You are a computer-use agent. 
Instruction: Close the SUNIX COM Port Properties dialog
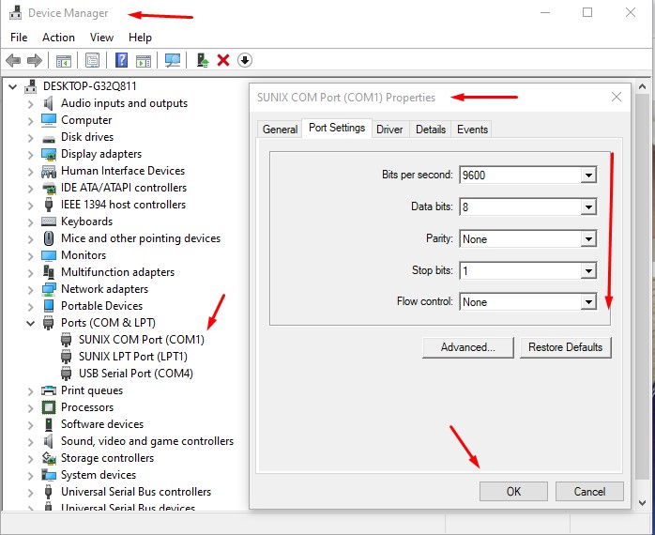(x=617, y=97)
